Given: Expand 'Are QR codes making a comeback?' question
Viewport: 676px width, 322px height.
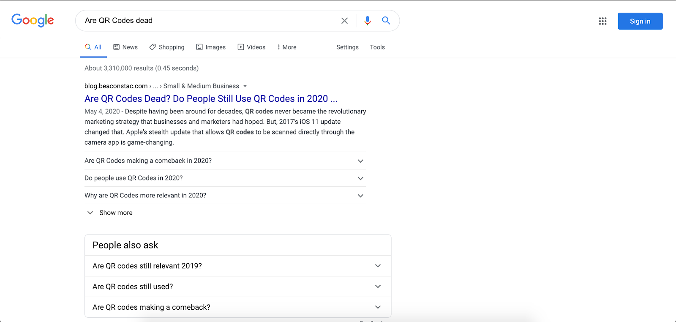Looking at the screenshot, I should pos(238,307).
